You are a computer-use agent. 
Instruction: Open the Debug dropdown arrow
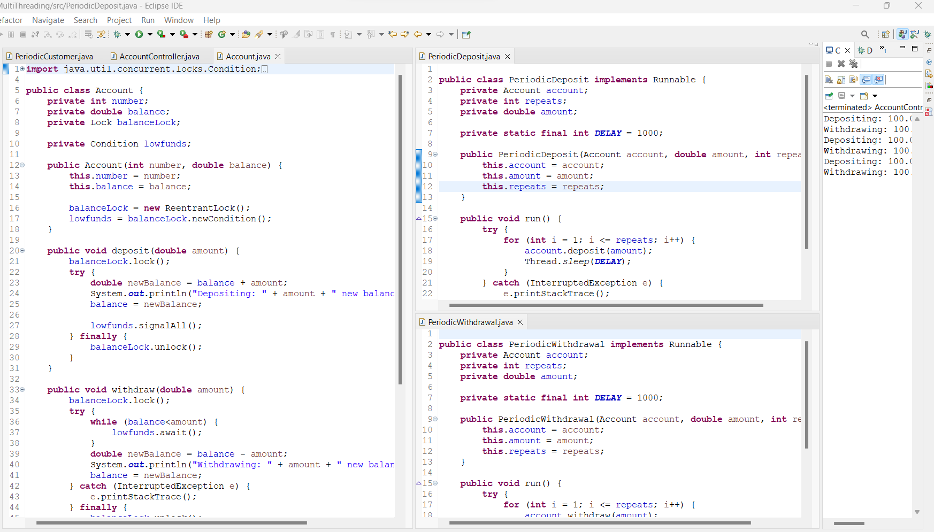coord(127,34)
